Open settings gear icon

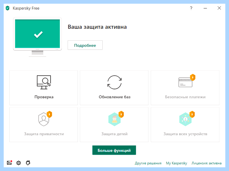tap(18, 163)
